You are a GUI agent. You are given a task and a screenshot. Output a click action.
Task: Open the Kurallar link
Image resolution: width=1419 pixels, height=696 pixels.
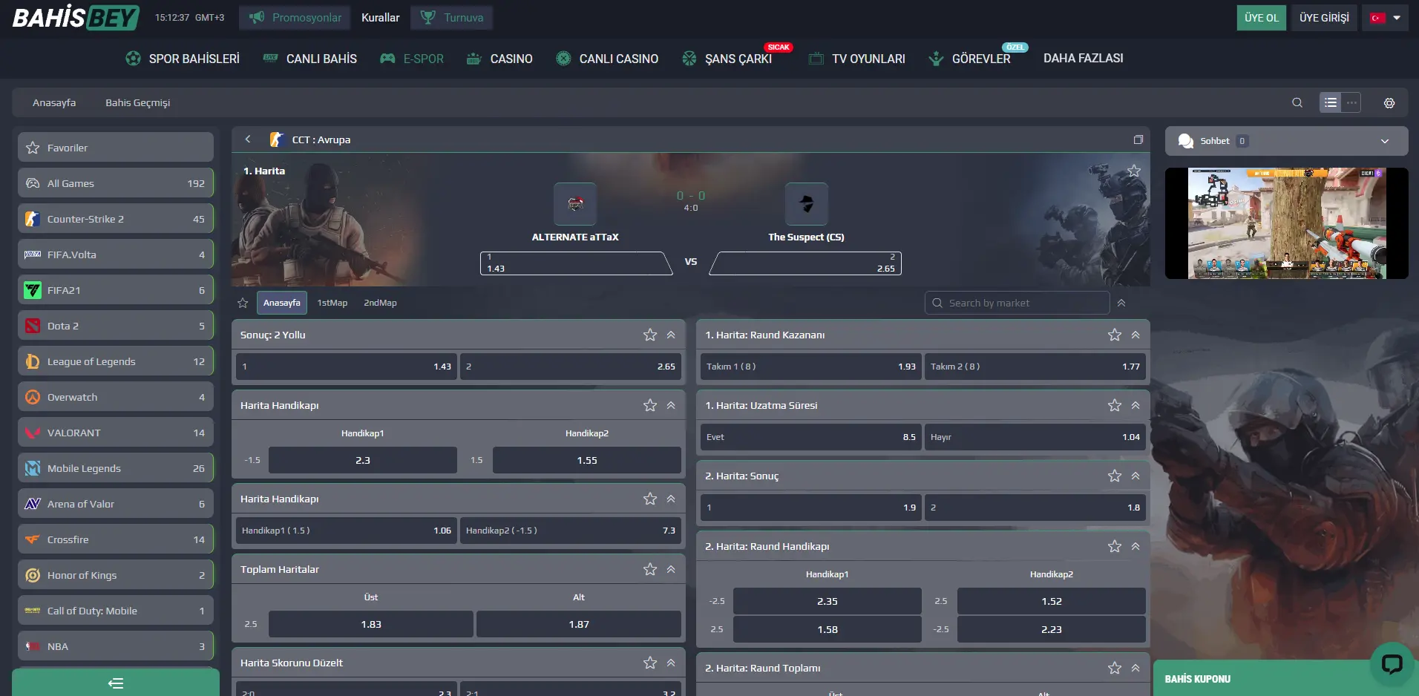[x=380, y=18]
